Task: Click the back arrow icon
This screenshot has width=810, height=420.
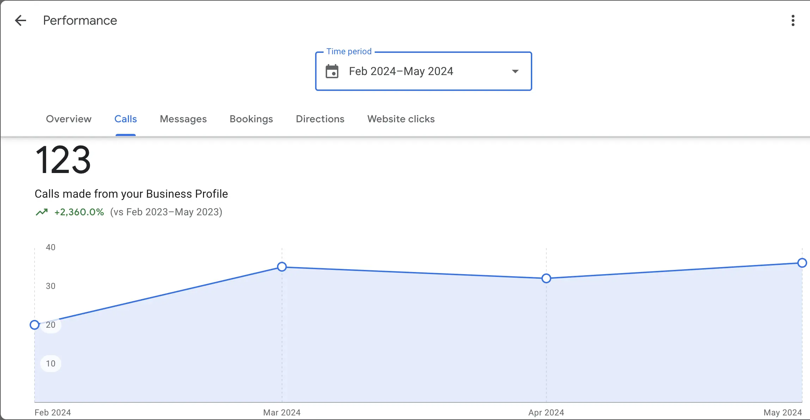Action: [21, 20]
